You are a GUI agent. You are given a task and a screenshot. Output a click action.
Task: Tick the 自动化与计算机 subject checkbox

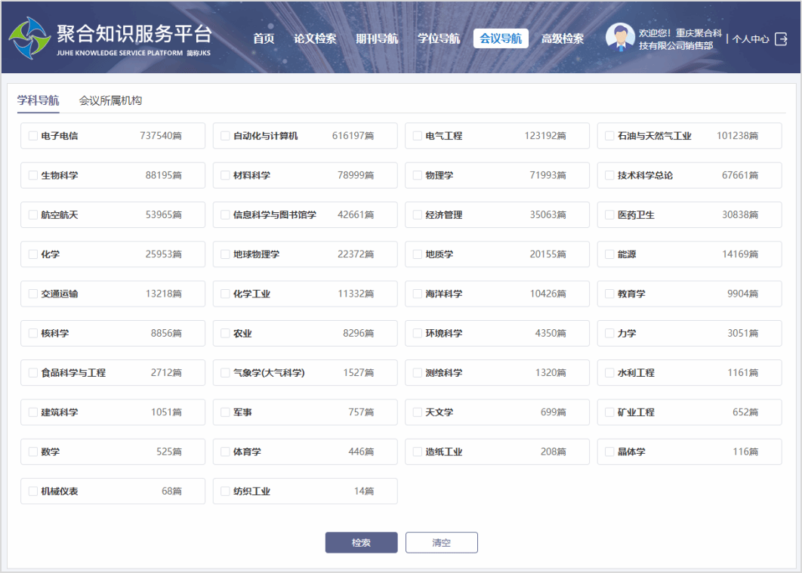click(225, 136)
